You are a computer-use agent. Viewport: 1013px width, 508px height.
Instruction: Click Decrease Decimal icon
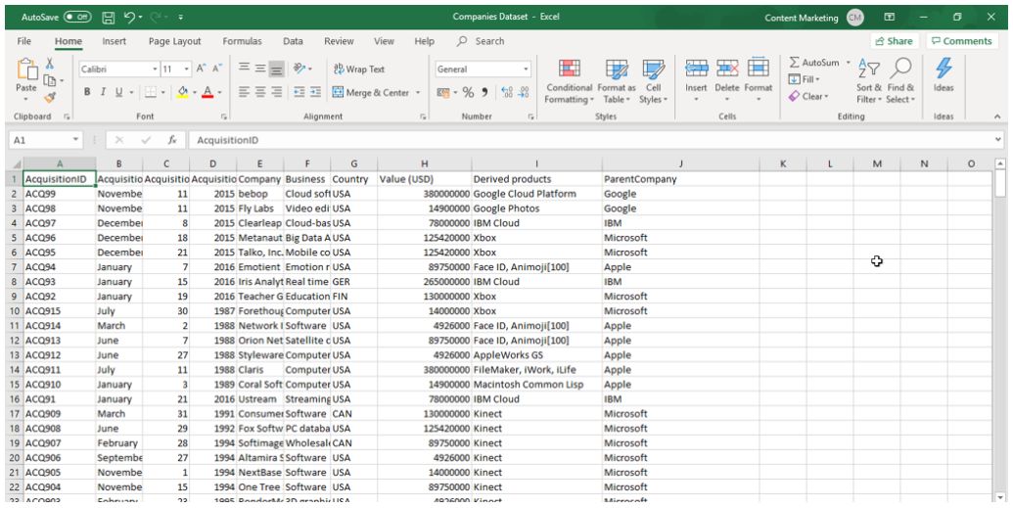(524, 92)
